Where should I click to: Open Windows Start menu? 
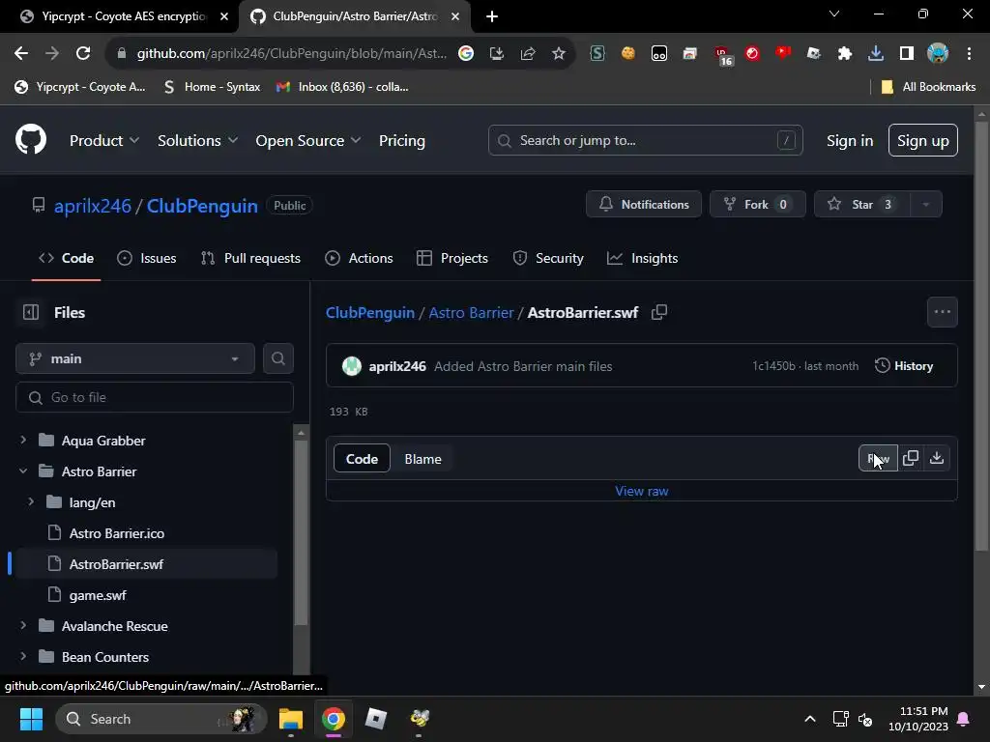[x=31, y=719]
